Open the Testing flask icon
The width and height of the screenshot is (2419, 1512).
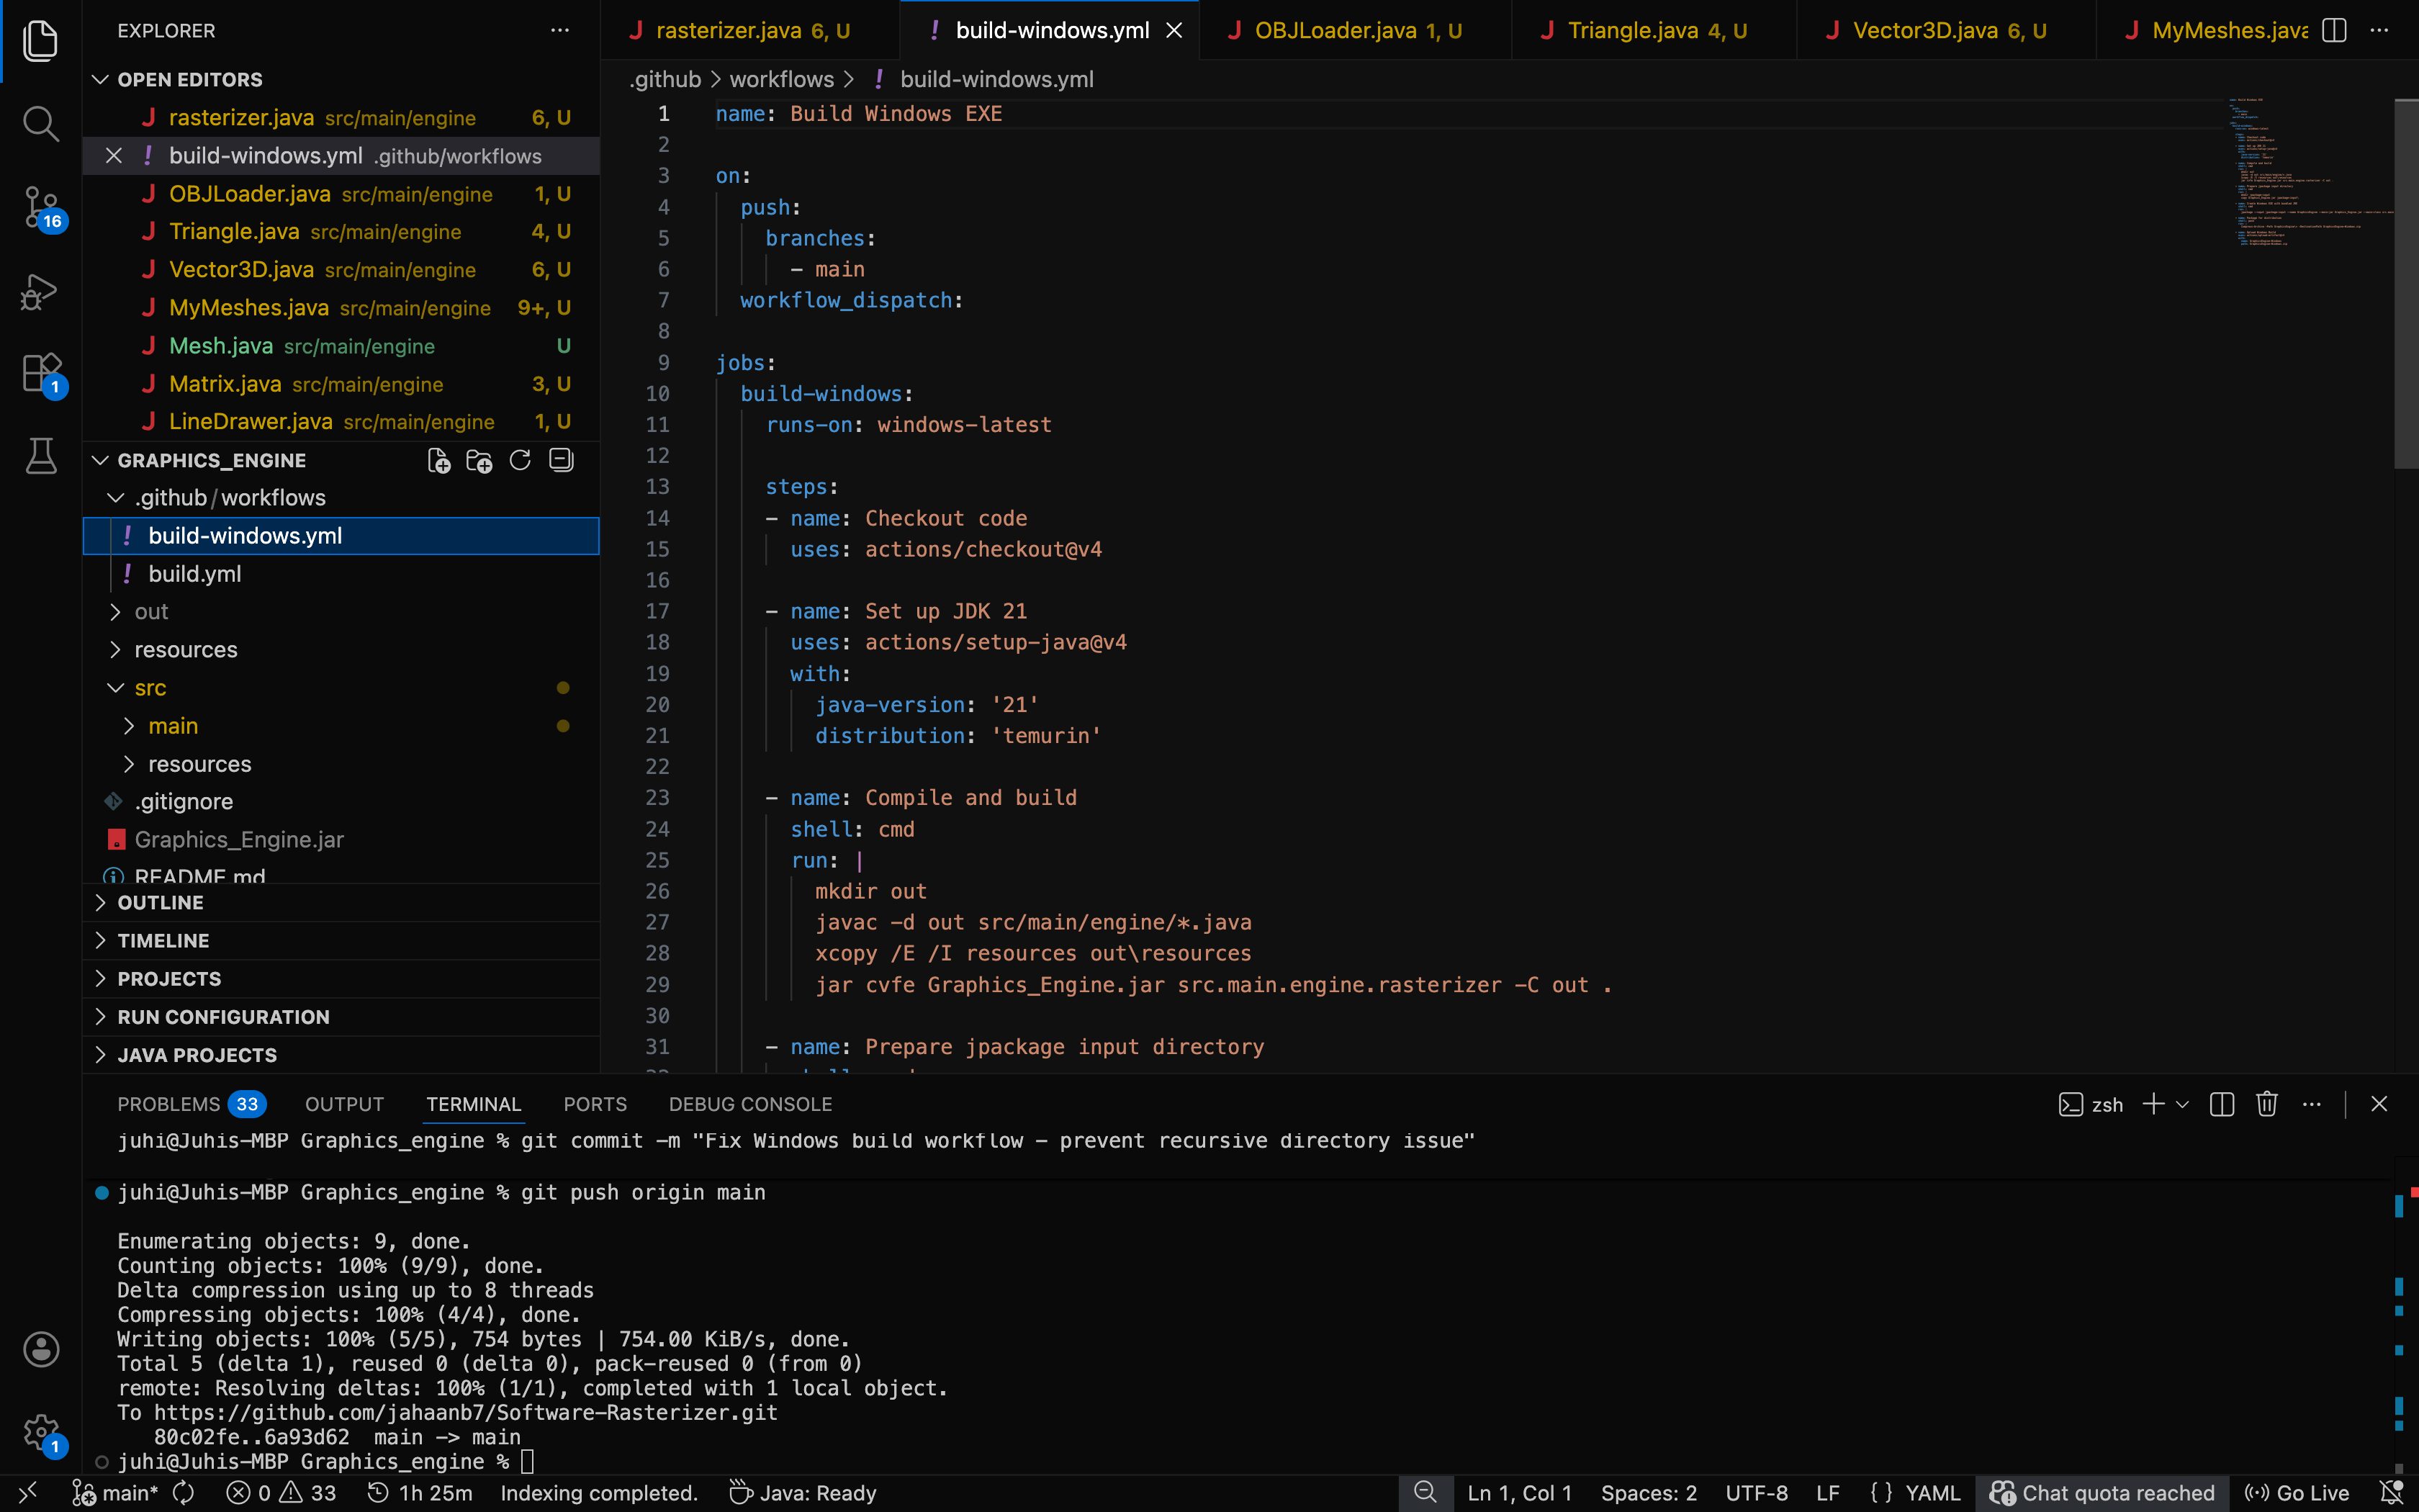coord(40,456)
